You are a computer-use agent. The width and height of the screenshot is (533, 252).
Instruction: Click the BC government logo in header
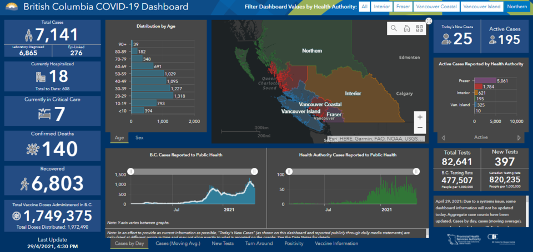[12, 6]
